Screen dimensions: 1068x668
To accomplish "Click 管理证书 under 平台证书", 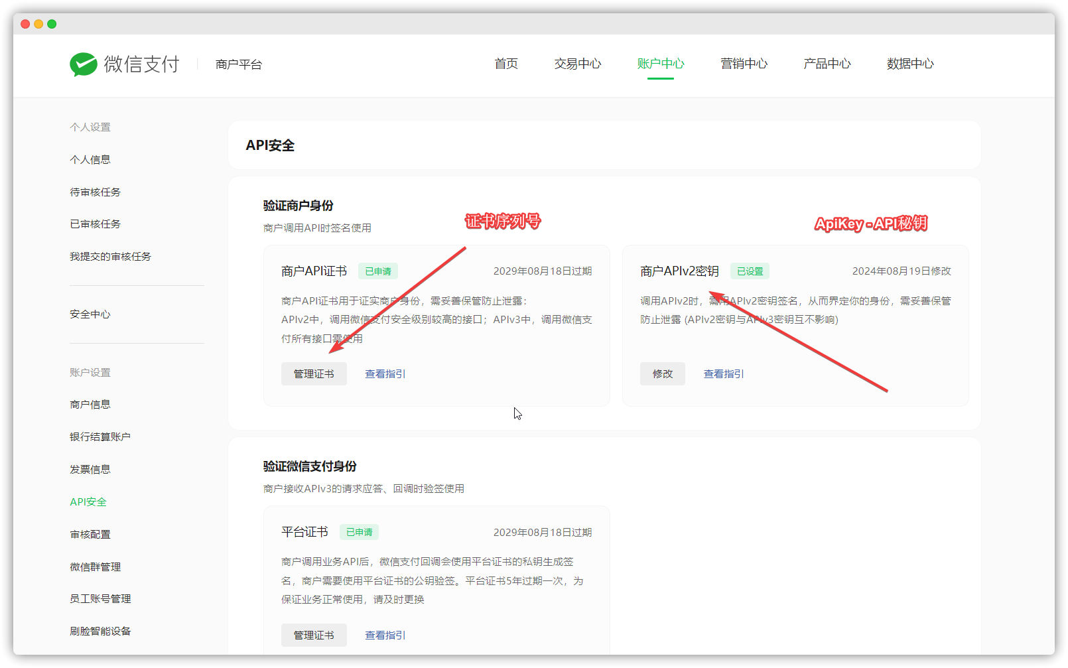I will [x=314, y=635].
